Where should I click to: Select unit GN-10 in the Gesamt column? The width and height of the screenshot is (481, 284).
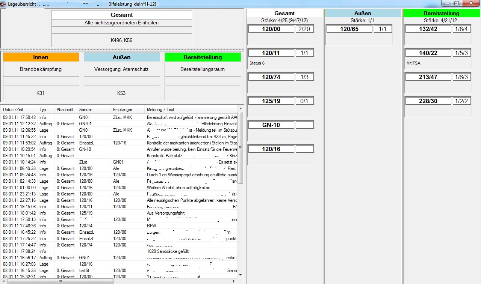coord(271,125)
